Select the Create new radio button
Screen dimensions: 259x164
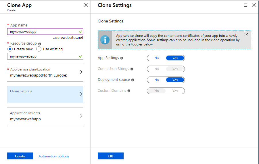(x=10, y=49)
